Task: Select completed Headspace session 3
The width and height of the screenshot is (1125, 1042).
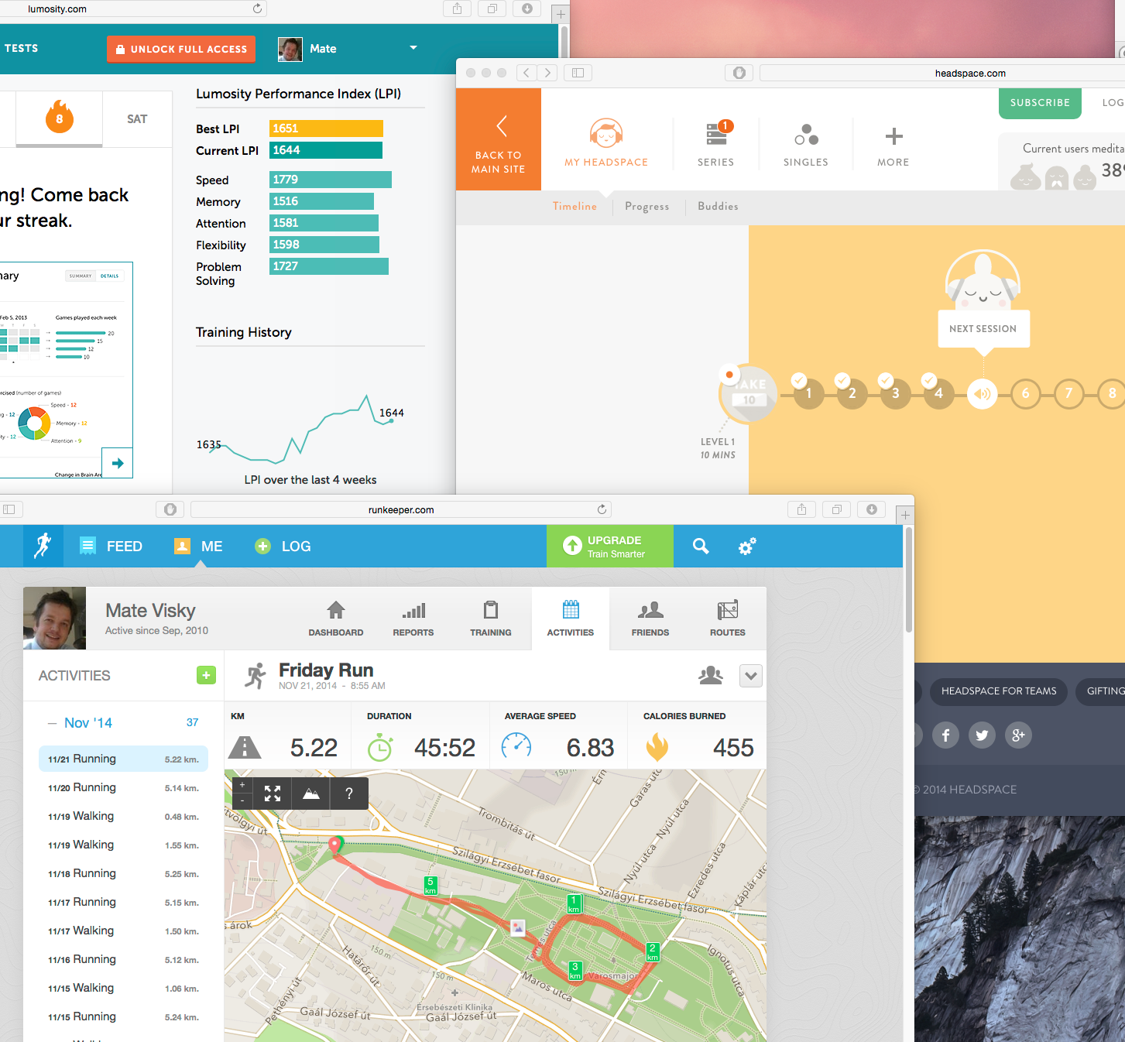Action: (895, 393)
